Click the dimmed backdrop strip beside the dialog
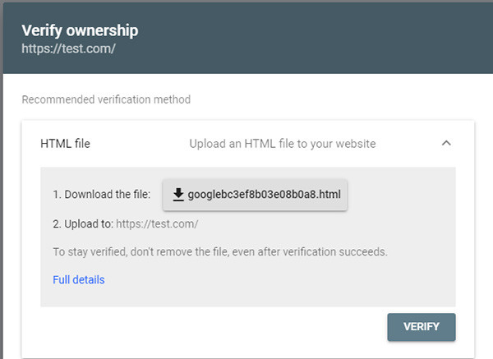This screenshot has width=493, height=359. coord(2,189)
